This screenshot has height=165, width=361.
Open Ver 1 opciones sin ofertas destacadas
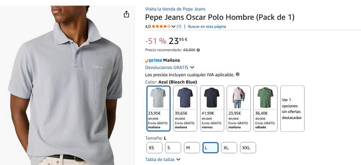(292, 109)
